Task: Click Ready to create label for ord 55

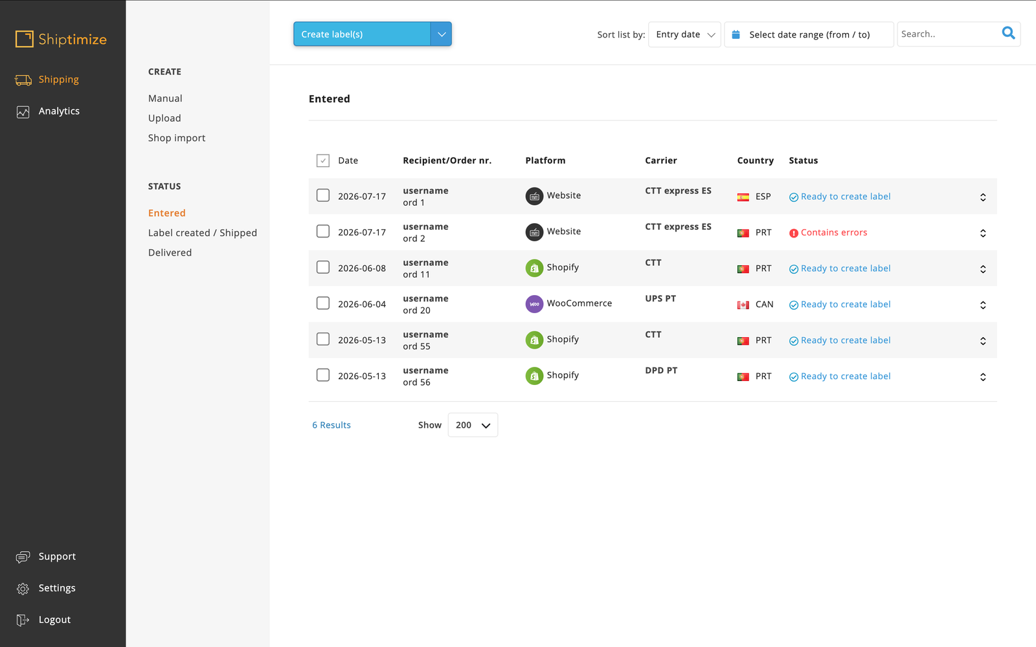Action: (x=846, y=340)
